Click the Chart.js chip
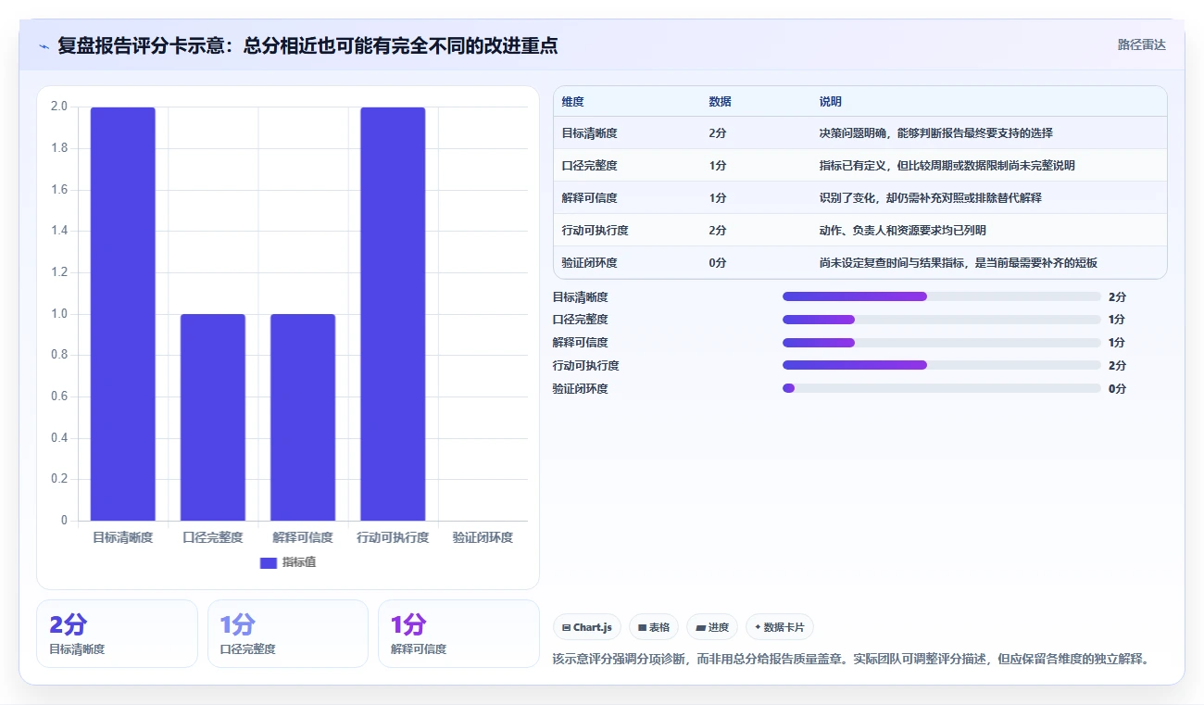 [587, 627]
